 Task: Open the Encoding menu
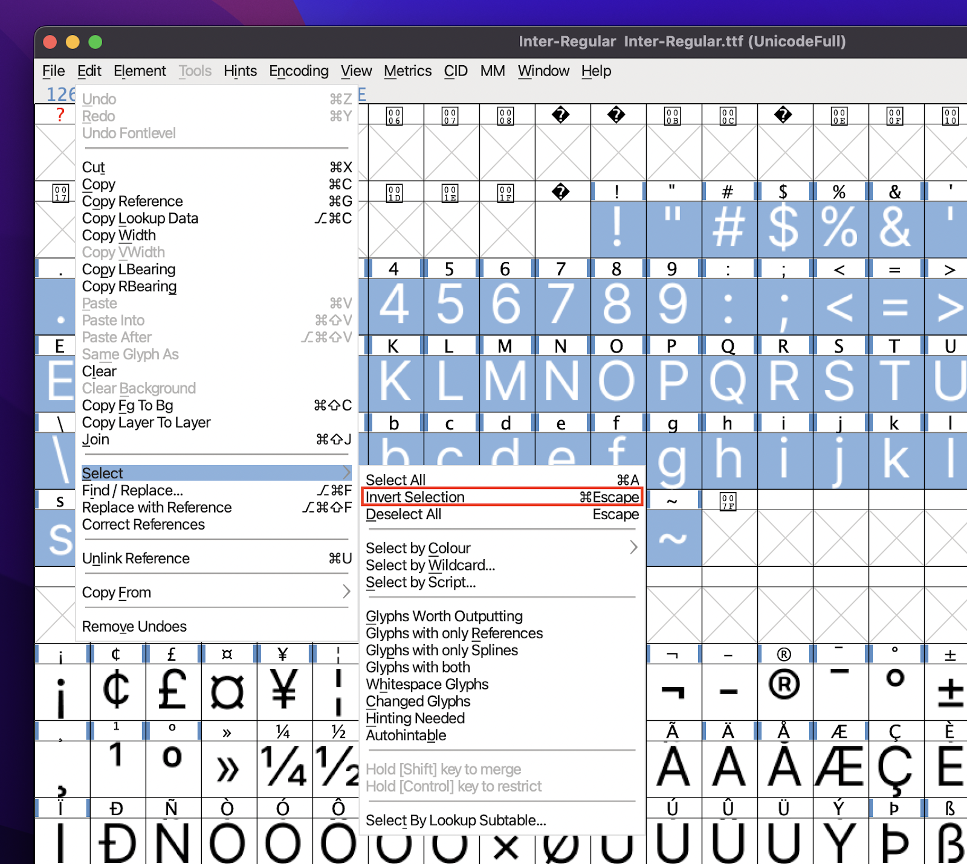[x=299, y=71]
